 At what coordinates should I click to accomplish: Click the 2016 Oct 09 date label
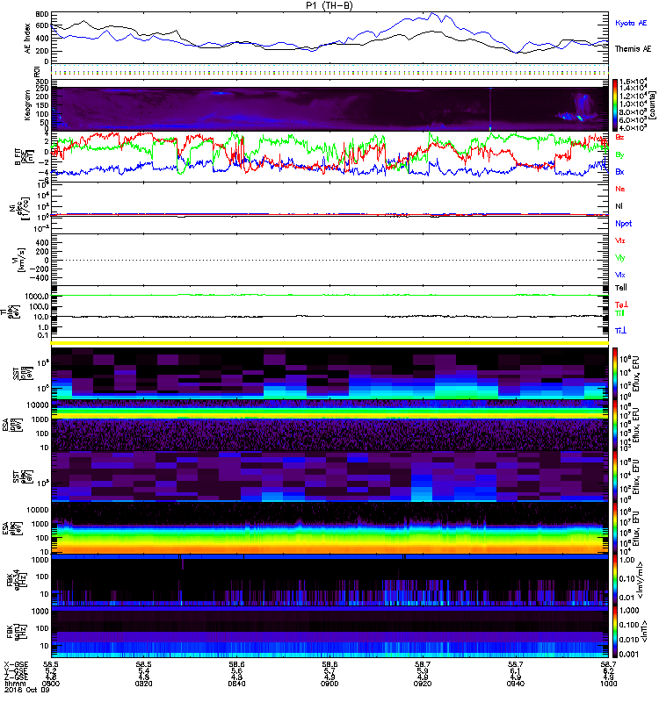click(x=27, y=690)
